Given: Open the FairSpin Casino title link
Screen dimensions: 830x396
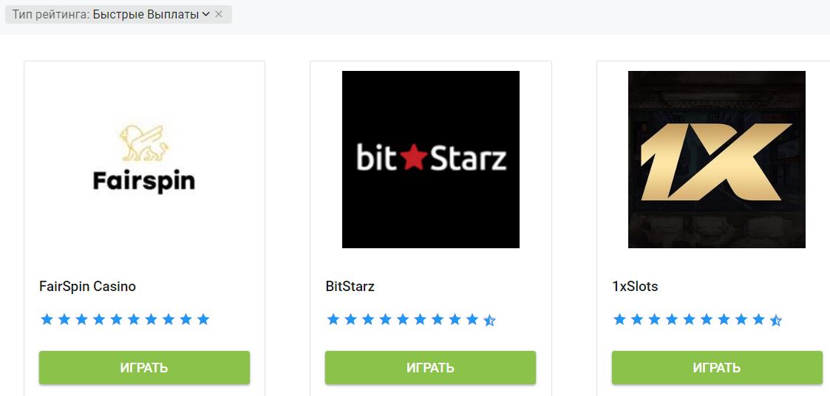Looking at the screenshot, I should tap(87, 287).
